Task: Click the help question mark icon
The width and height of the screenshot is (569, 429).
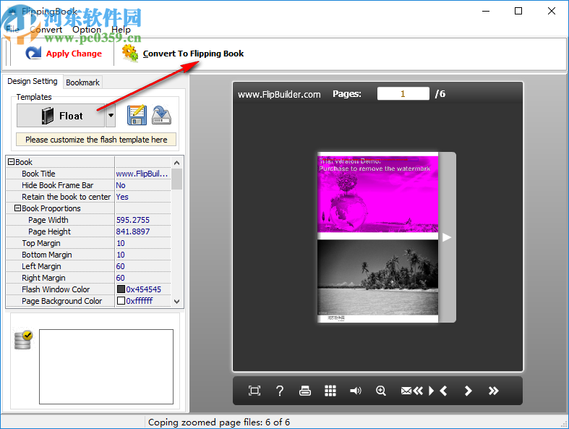Action: pos(280,391)
